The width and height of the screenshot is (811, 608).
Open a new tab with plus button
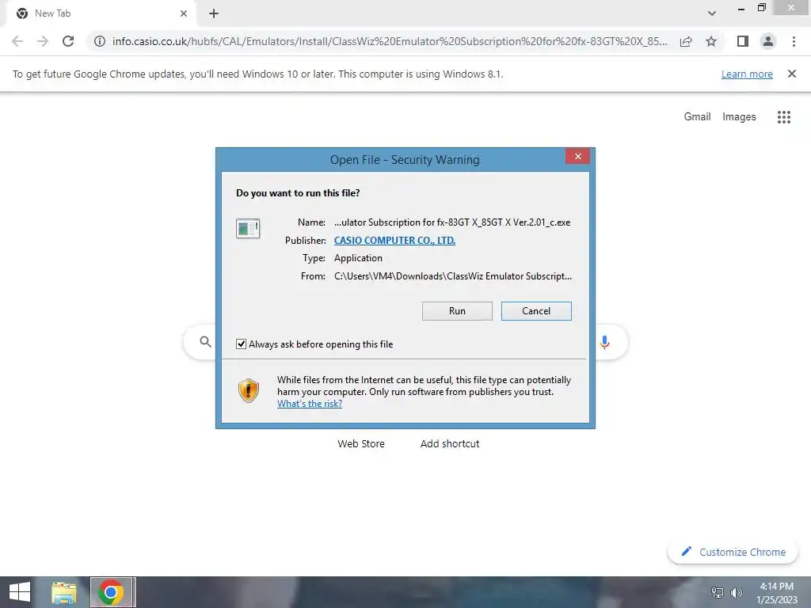click(214, 13)
